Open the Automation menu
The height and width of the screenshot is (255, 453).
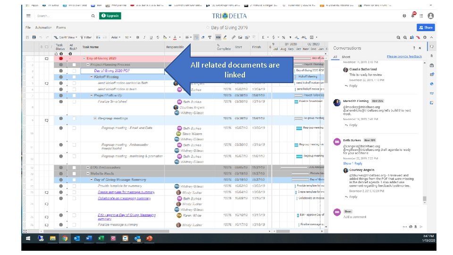pyautogui.click(x=43, y=27)
